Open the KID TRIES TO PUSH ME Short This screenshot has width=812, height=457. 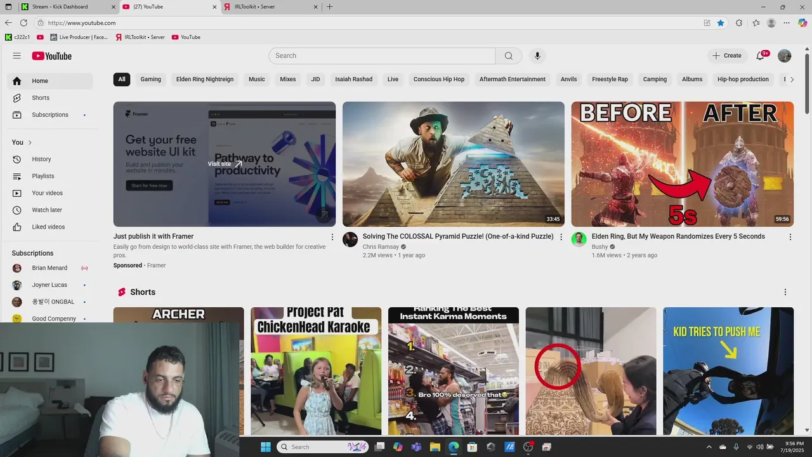coord(728,371)
